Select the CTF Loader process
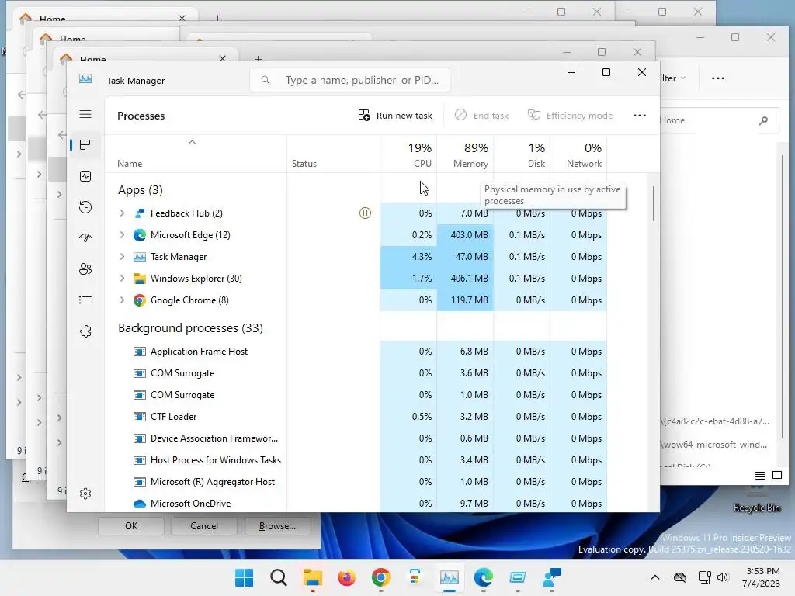 click(x=356, y=417)
